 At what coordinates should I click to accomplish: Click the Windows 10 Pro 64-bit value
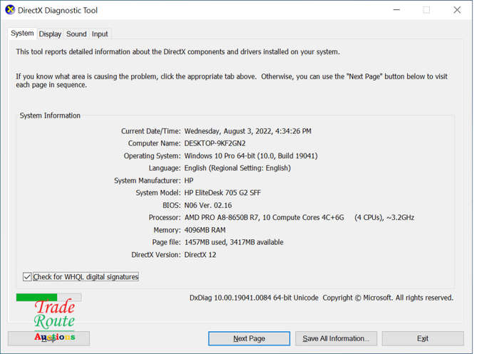pos(251,156)
